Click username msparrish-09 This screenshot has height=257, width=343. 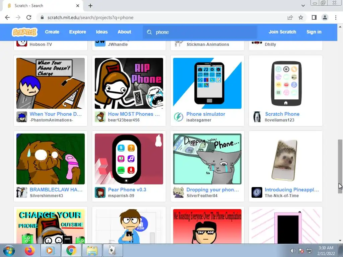pyautogui.click(x=121, y=195)
